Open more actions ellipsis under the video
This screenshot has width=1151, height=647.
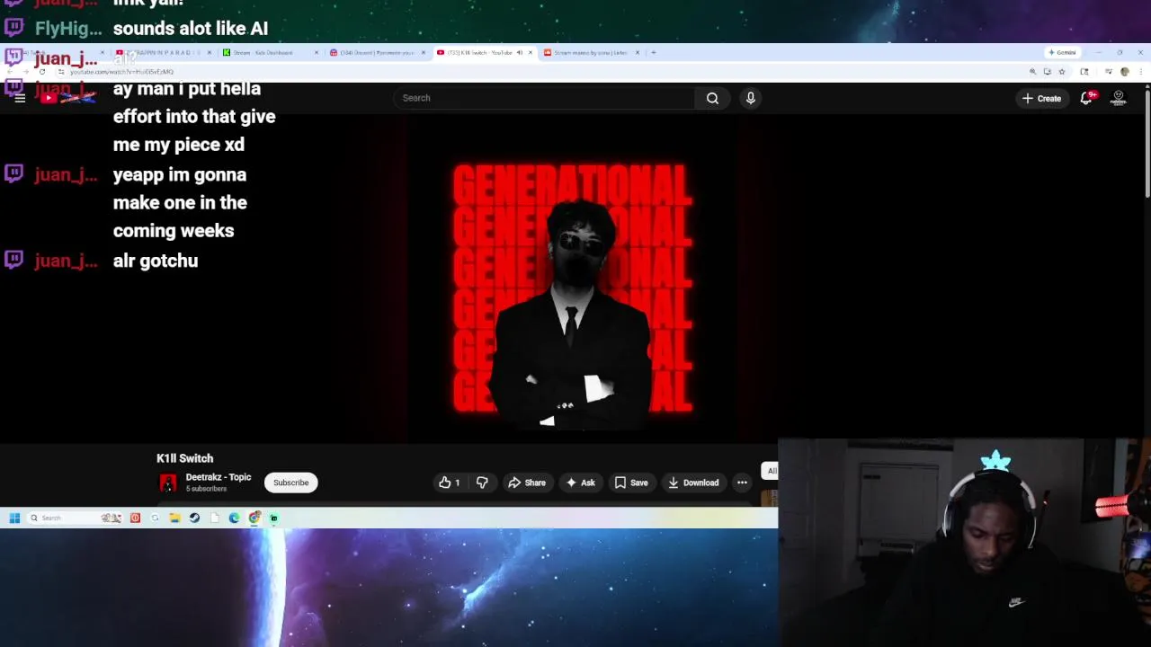742,483
